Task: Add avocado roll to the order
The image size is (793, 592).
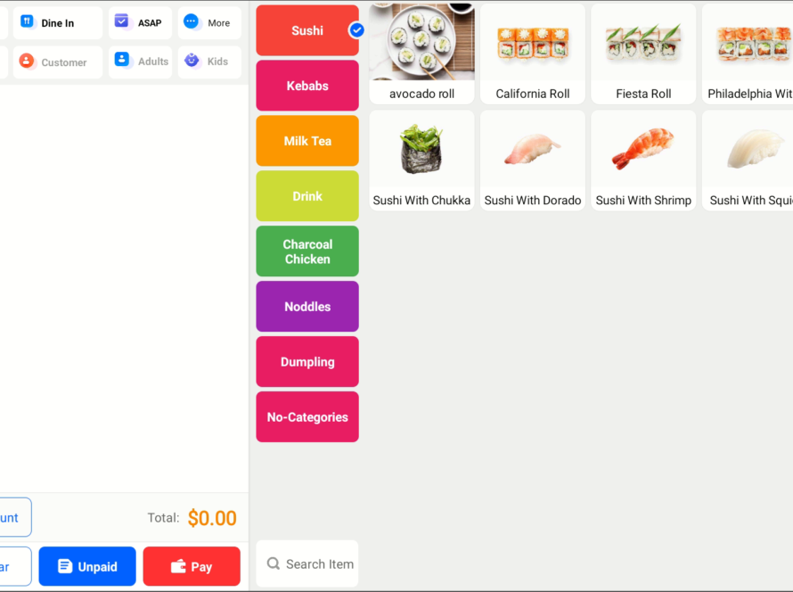Action: coord(421,53)
